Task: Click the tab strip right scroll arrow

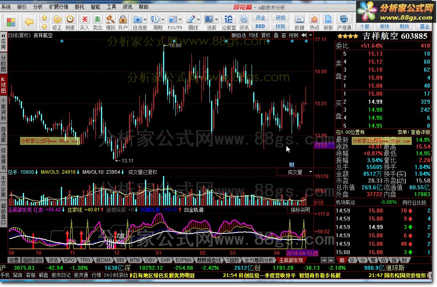Action: (331, 260)
